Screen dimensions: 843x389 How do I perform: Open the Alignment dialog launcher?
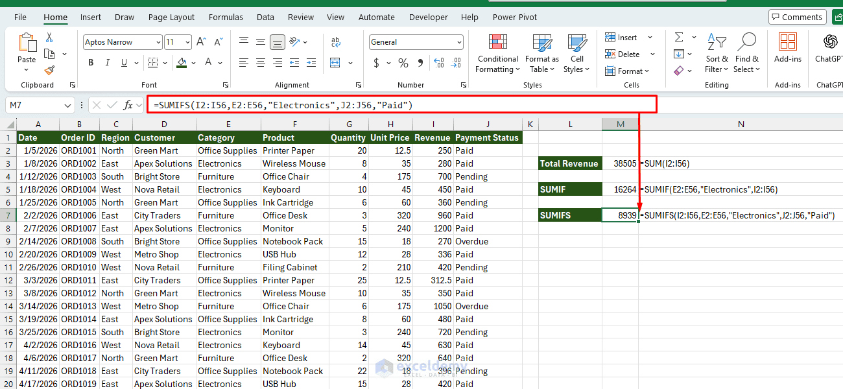359,85
